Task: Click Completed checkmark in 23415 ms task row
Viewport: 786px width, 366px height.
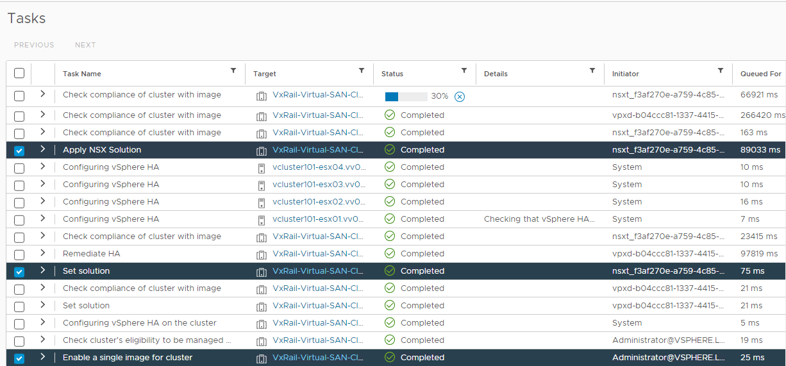Action: [x=389, y=236]
